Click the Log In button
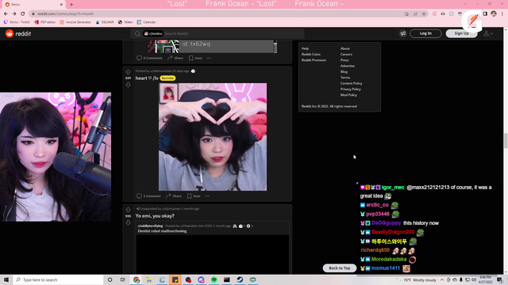This screenshot has width=508, height=285. click(x=425, y=33)
